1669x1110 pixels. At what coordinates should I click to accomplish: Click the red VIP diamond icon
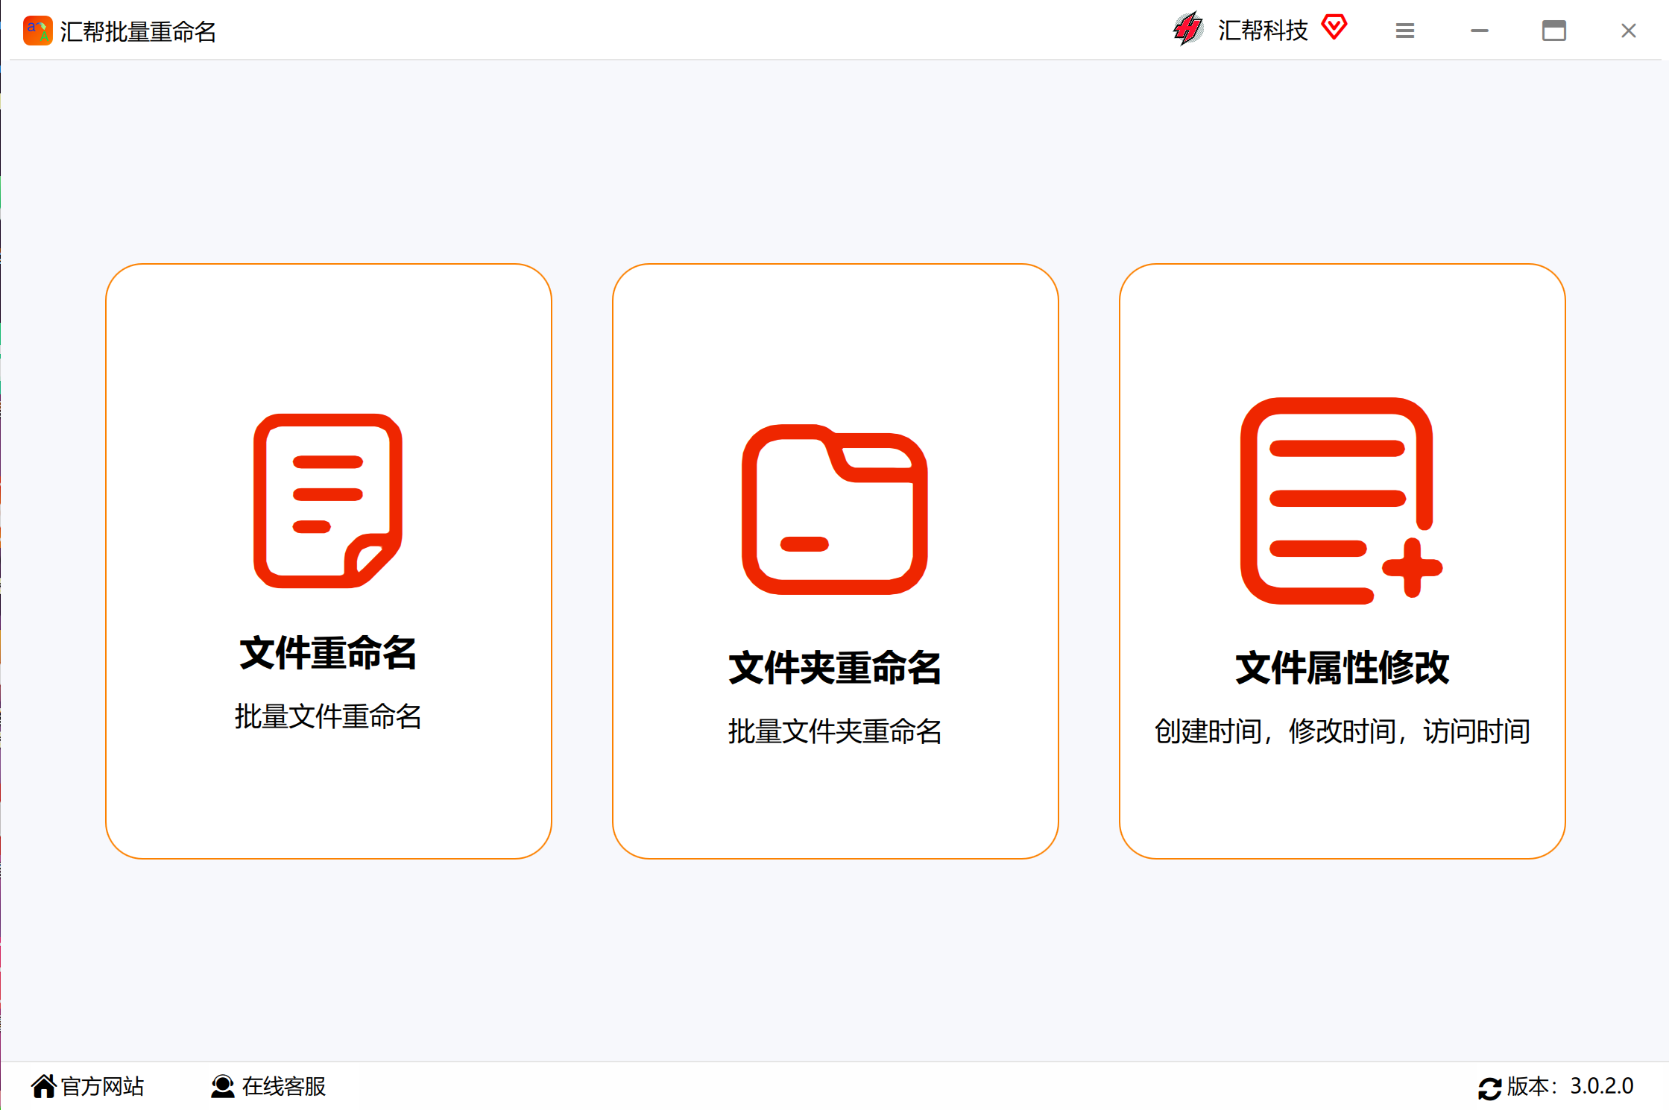1334,28
